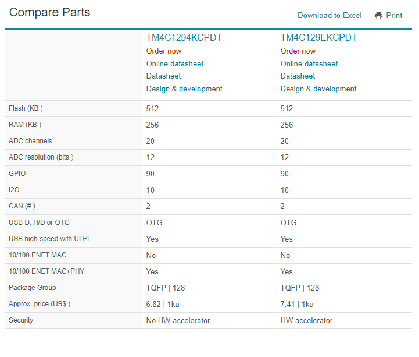The image size is (419, 357).
Task: Click the 7.41 | 1ku price value
Action: [297, 304]
